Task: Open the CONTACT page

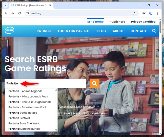Action: (x=138, y=31)
